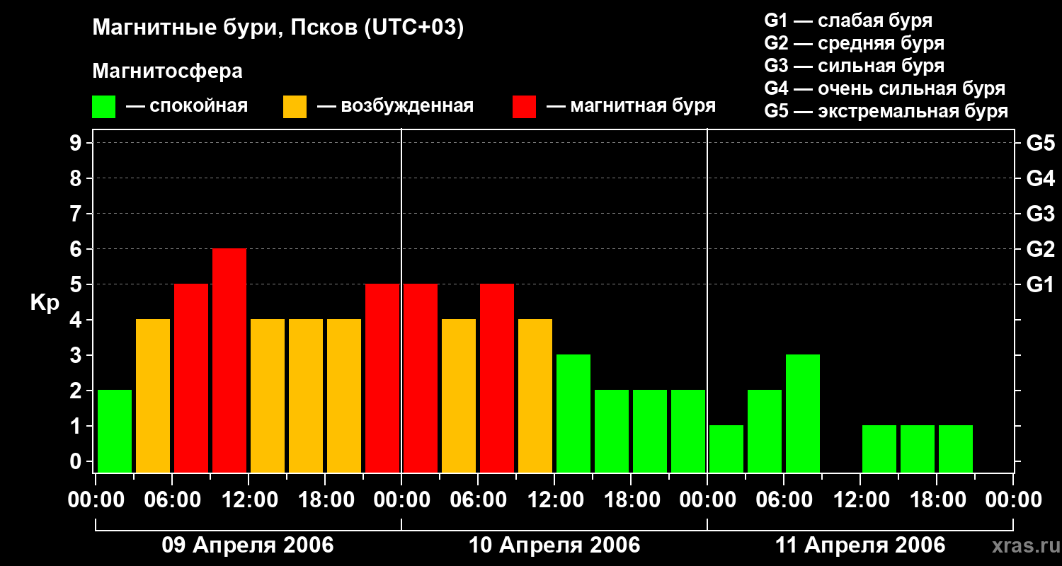Click the 'Магнитосфера' heading

[x=167, y=71]
